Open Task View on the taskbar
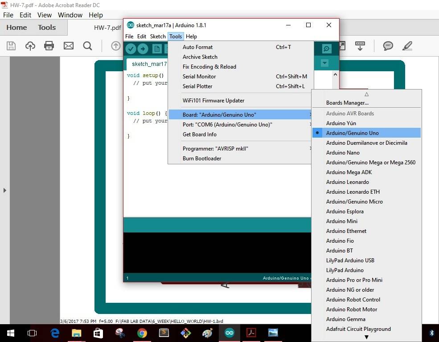 coord(32,333)
